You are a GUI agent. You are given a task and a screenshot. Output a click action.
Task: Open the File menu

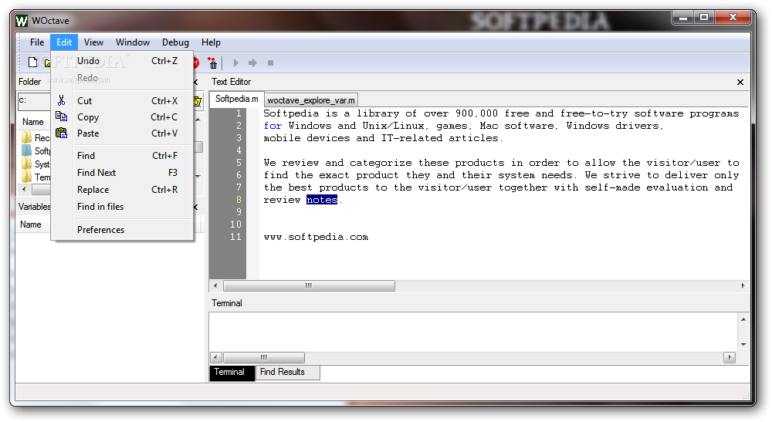coord(37,42)
